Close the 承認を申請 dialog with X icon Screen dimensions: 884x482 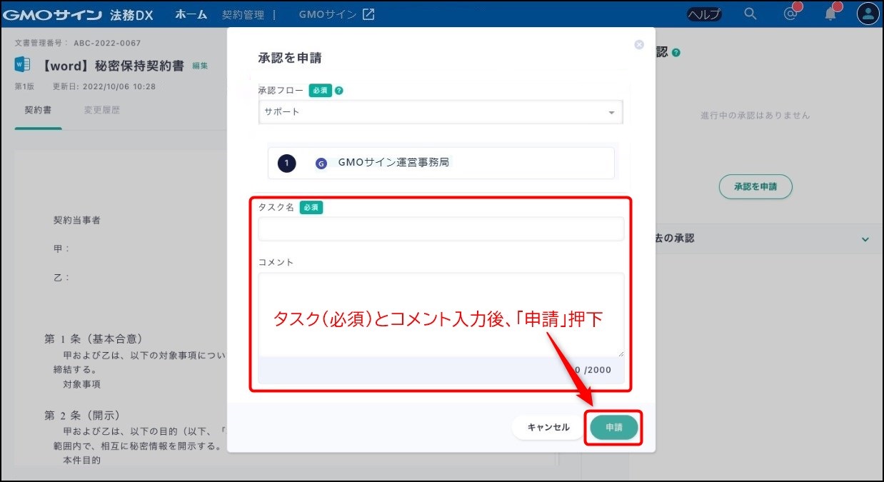click(x=639, y=44)
